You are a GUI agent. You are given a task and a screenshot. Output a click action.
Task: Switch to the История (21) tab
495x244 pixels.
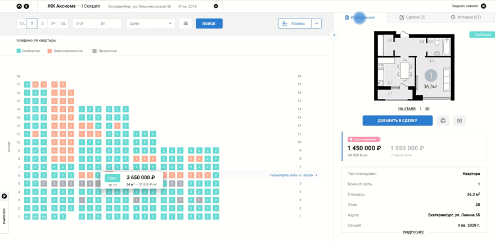click(466, 17)
